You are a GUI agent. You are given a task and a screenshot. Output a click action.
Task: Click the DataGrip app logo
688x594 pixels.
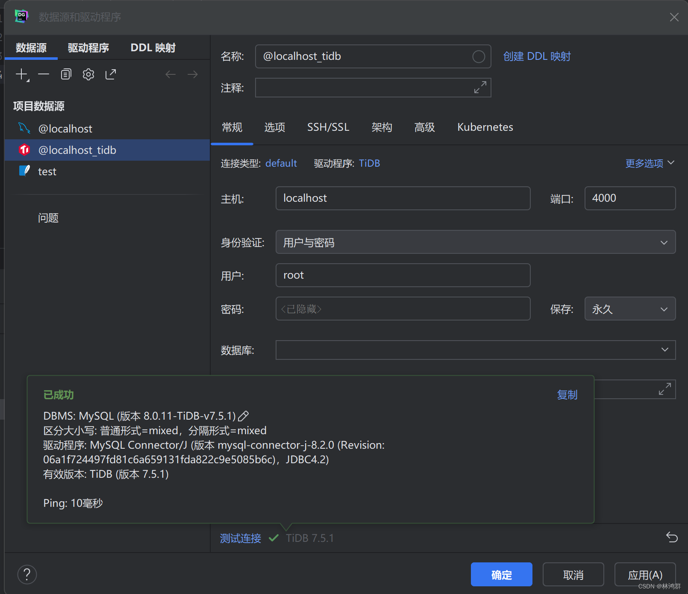(x=21, y=16)
